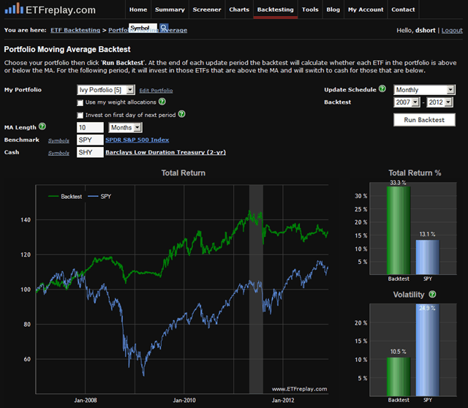This screenshot has height=408, width=468.
Task: Click the 'Total Return' chart title
Action: (x=184, y=173)
